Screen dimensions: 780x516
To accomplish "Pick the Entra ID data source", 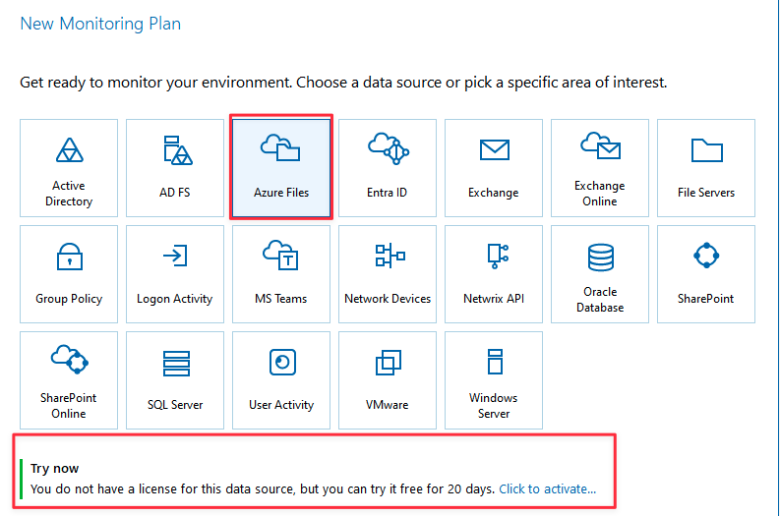I will (388, 168).
